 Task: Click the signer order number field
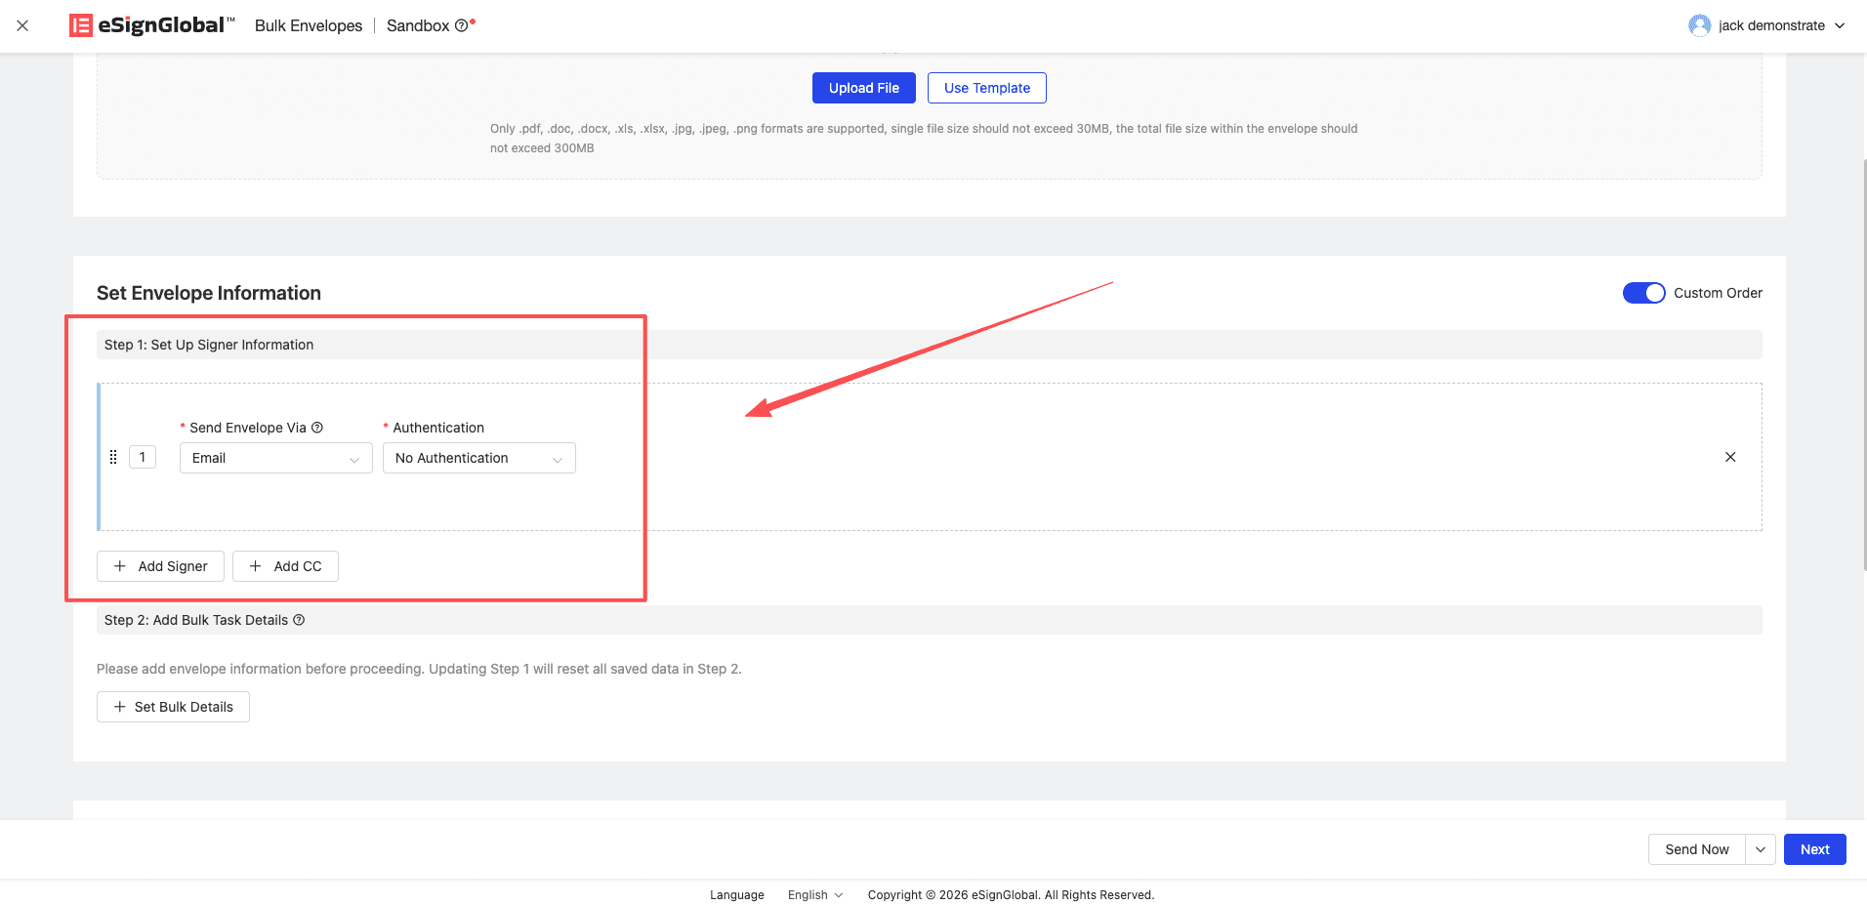coord(143,457)
